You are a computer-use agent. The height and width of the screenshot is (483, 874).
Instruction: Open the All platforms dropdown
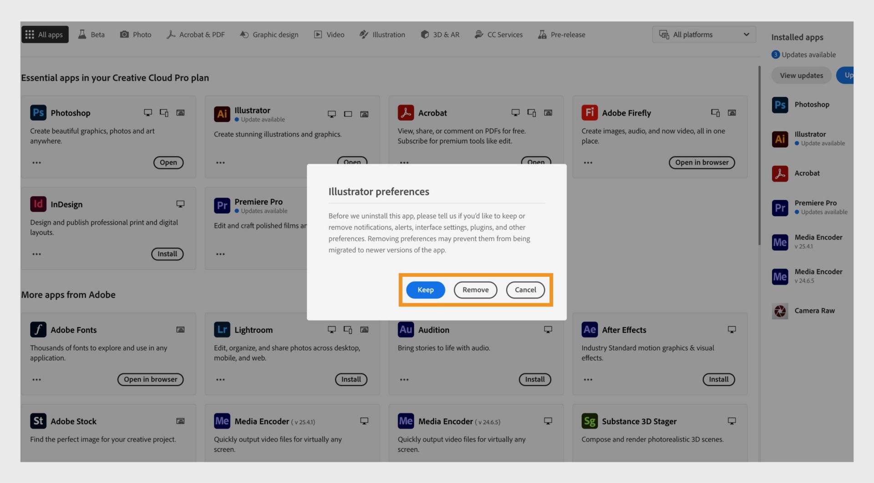[x=703, y=34]
